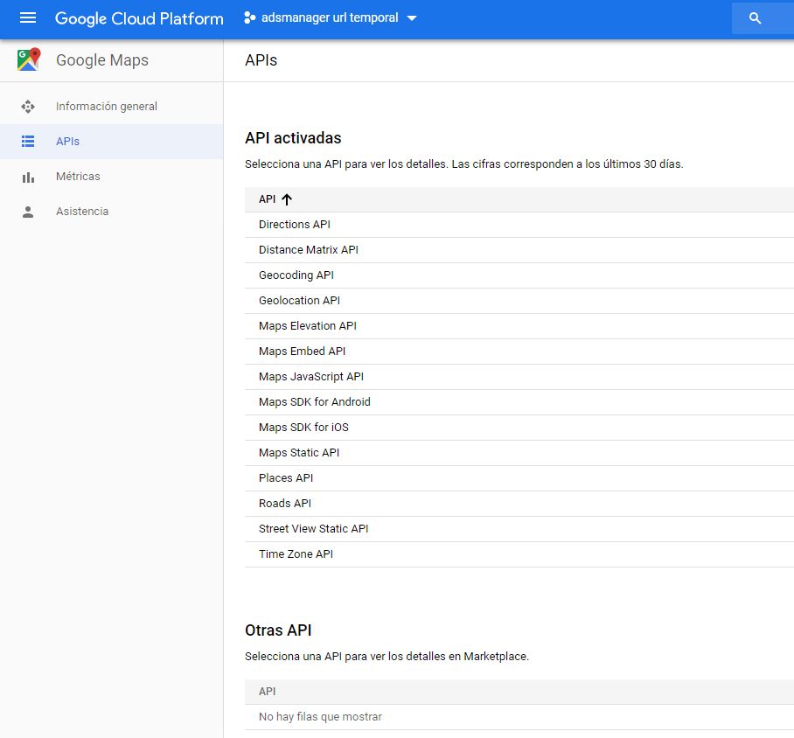Click the Google Maps logo icon
This screenshot has width=794, height=738.
(28, 59)
